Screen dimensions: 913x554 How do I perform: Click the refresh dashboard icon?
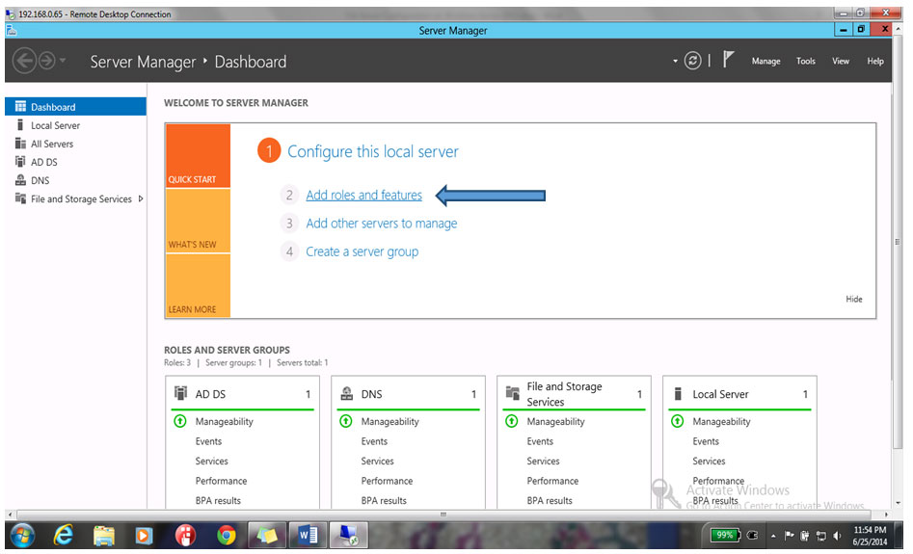[x=692, y=61]
